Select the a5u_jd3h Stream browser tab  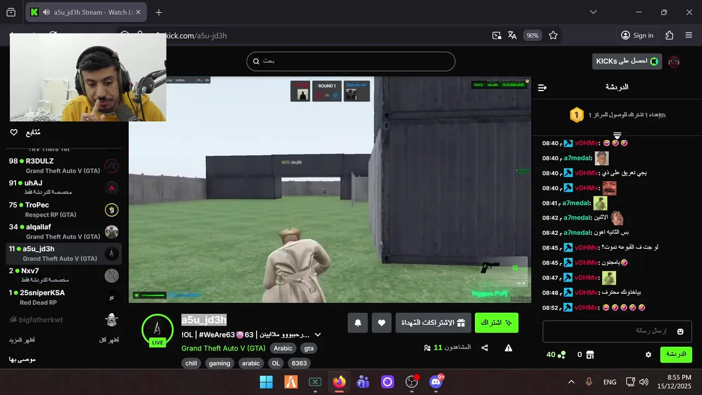pyautogui.click(x=86, y=12)
